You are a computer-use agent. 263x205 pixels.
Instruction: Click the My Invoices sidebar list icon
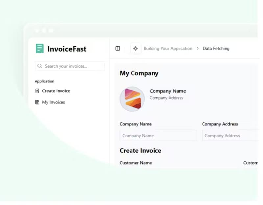pos(37,102)
